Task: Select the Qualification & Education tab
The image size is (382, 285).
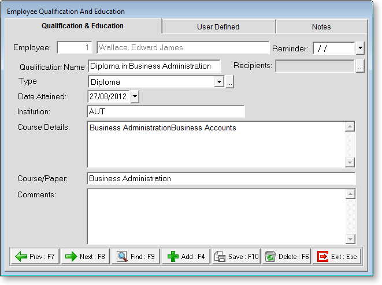Action: tap(83, 26)
